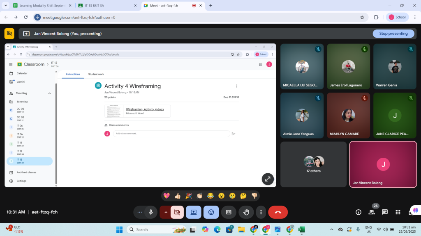The image size is (421, 236).
Task: Unmute the microphone in Meet toolbar
Action: tap(151, 212)
